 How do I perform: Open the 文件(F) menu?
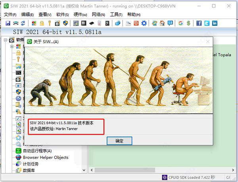coord(10,15)
